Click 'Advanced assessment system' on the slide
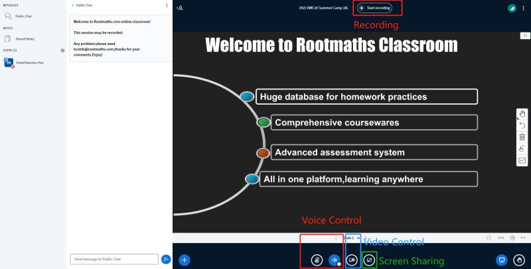 (340, 152)
